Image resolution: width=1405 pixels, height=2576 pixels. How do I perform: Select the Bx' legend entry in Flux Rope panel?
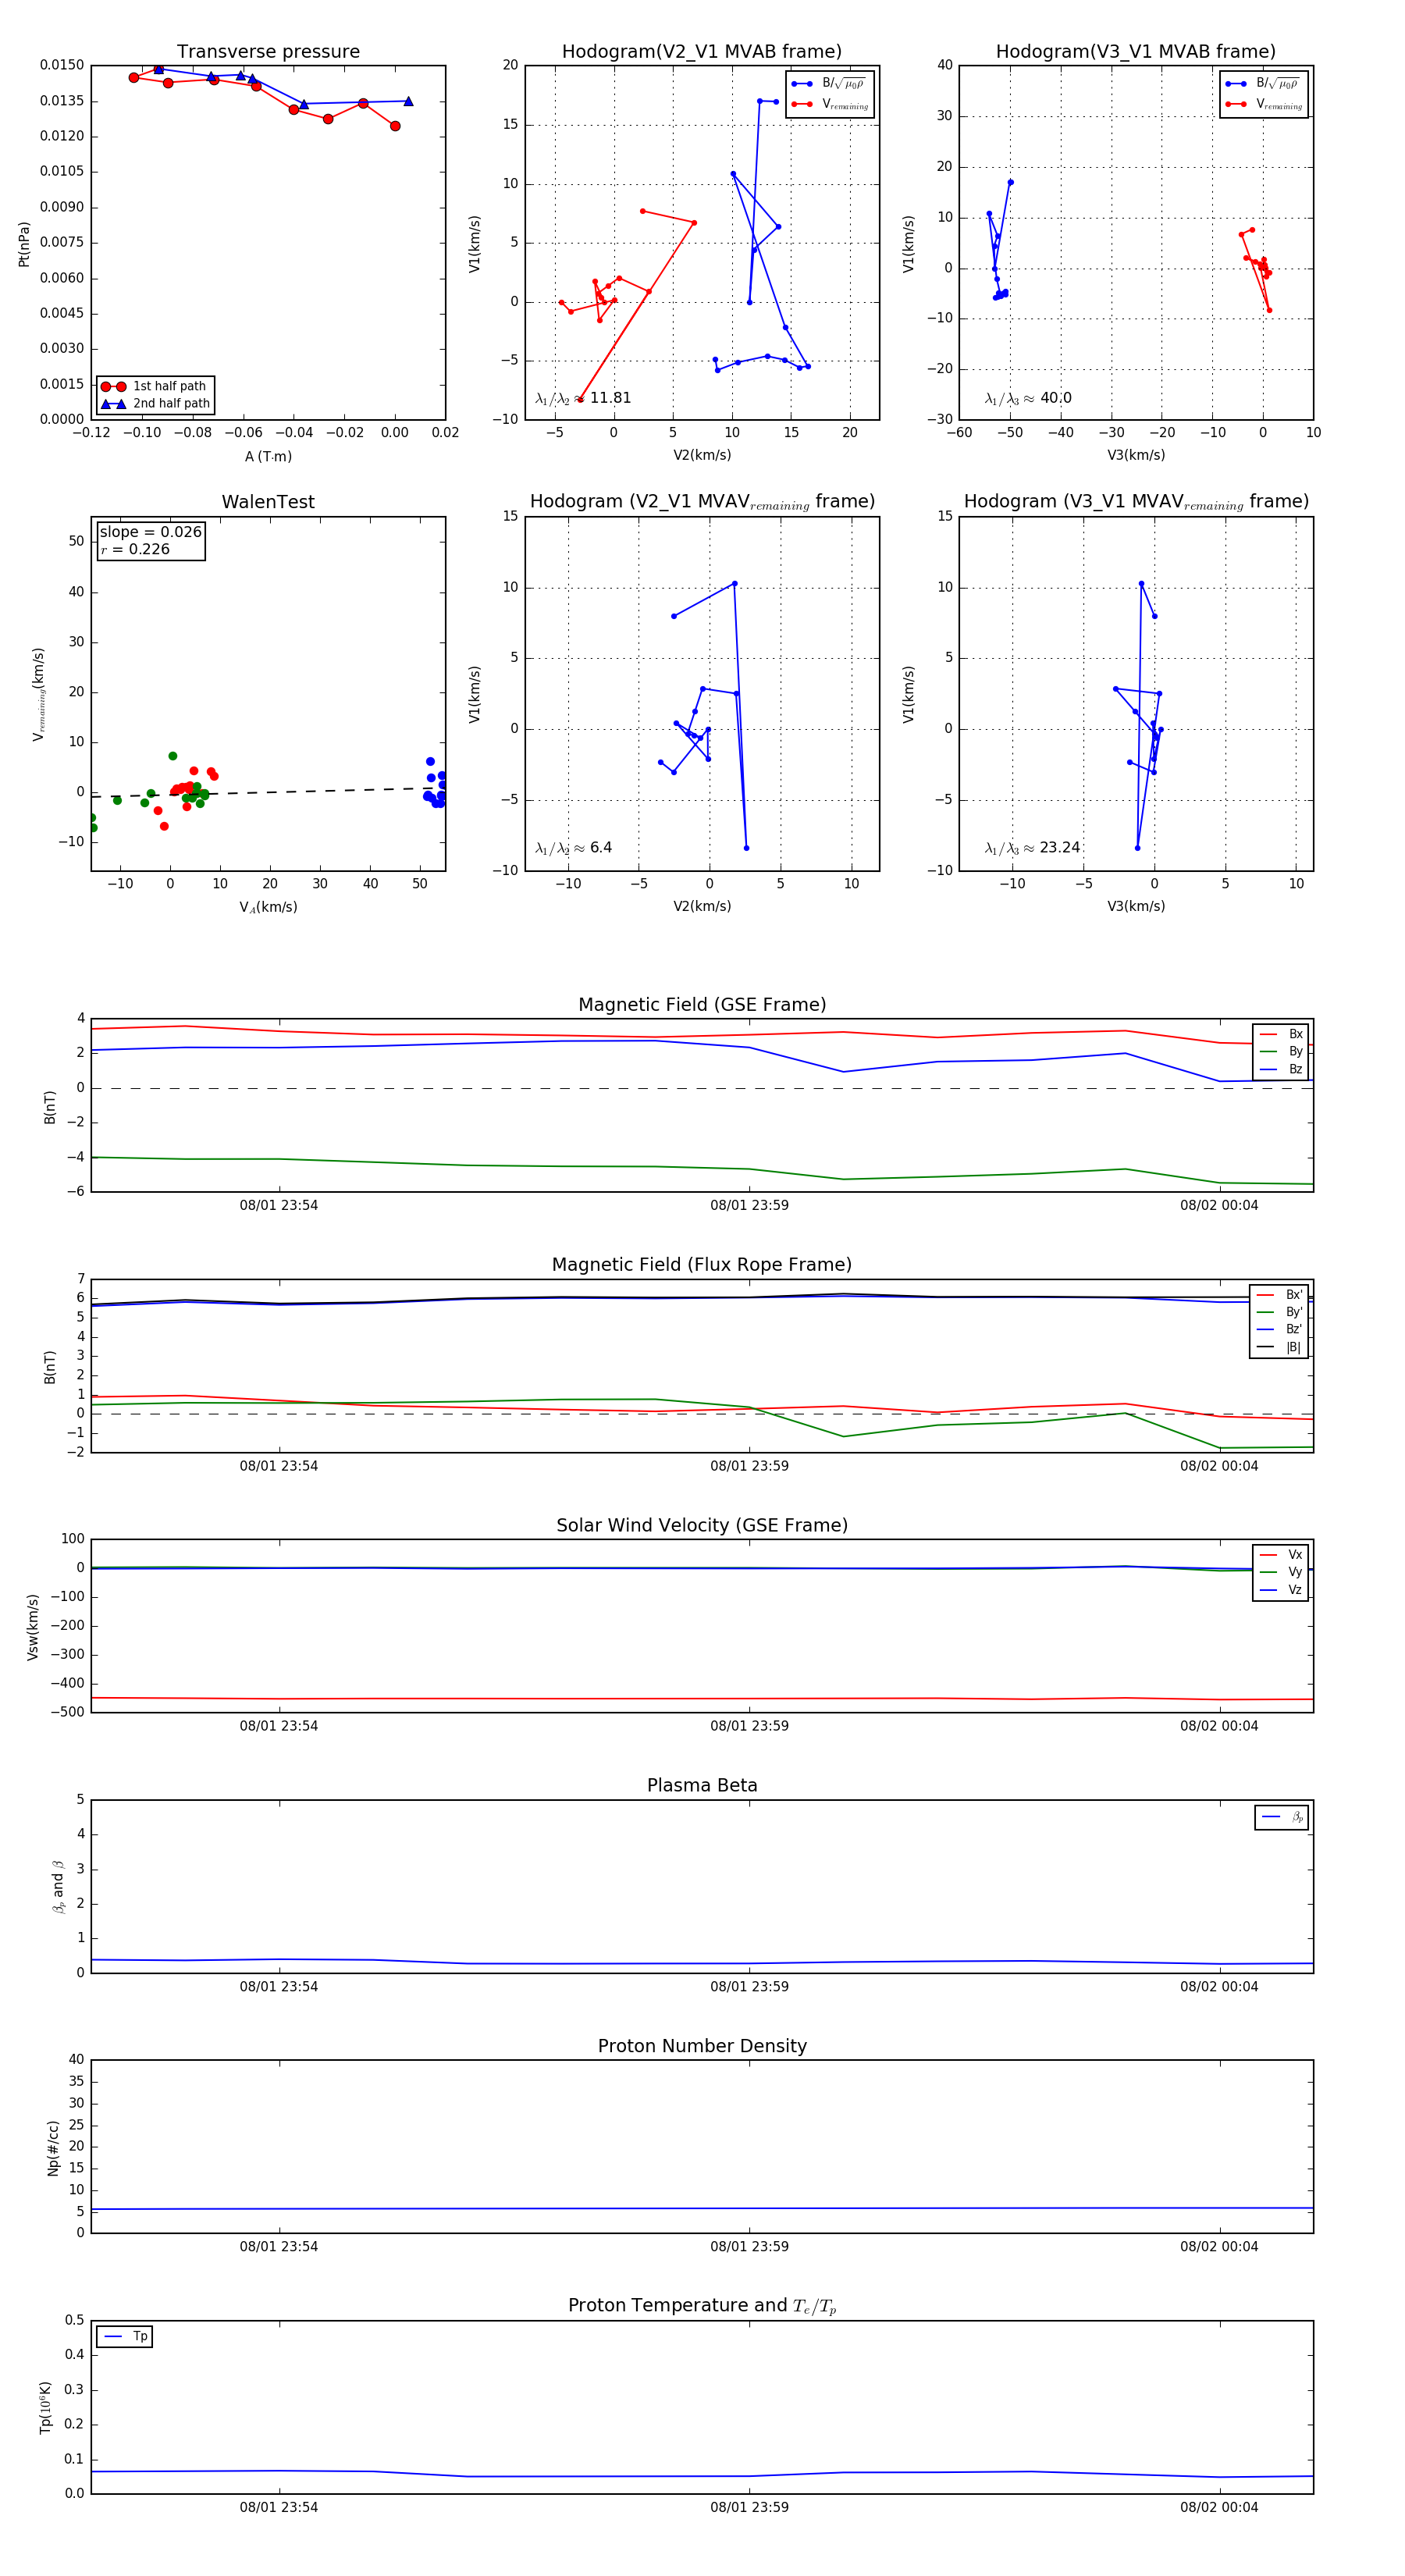(x=1279, y=1295)
